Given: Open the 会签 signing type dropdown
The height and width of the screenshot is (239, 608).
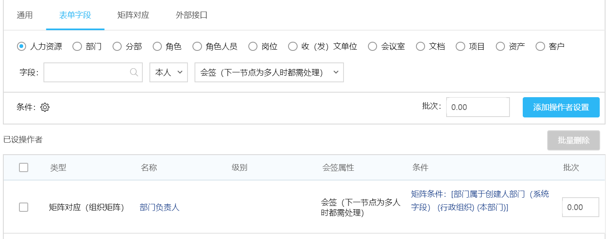Looking at the screenshot, I should click(269, 72).
